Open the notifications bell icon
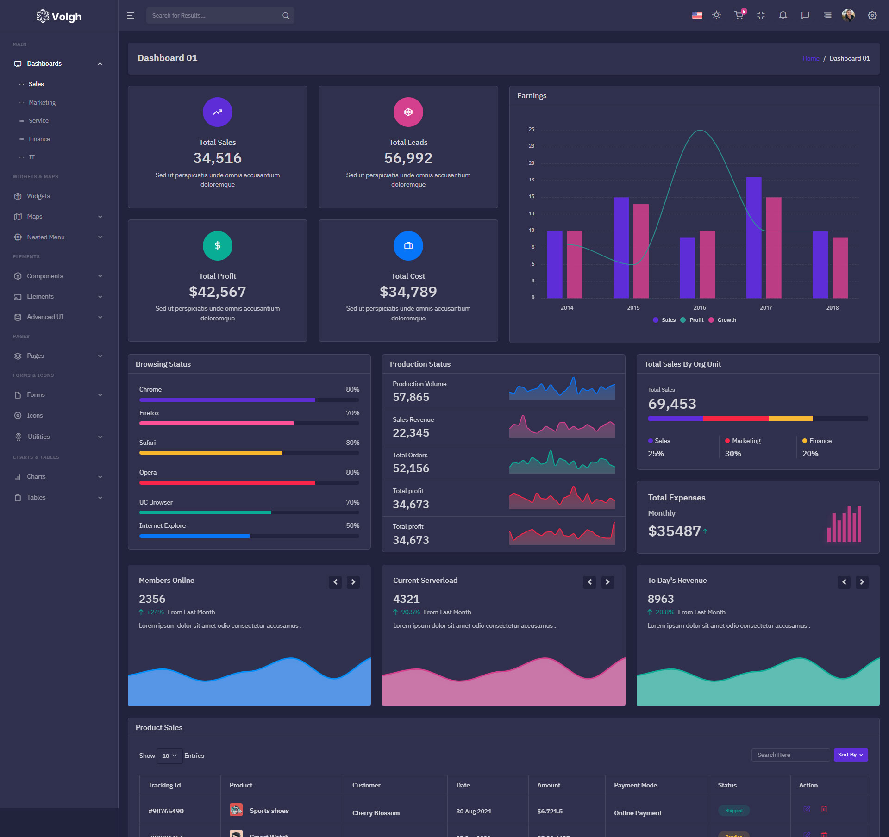This screenshot has width=889, height=837. 783,15
